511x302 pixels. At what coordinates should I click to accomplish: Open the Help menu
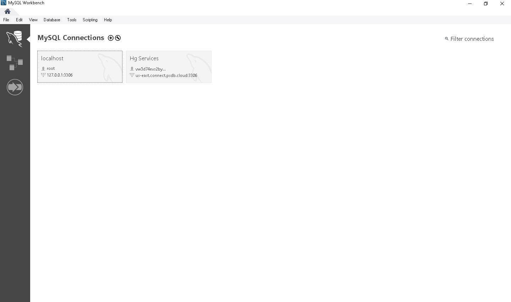pos(108,20)
